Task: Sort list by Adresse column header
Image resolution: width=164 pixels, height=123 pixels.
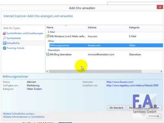Action: click(92, 27)
